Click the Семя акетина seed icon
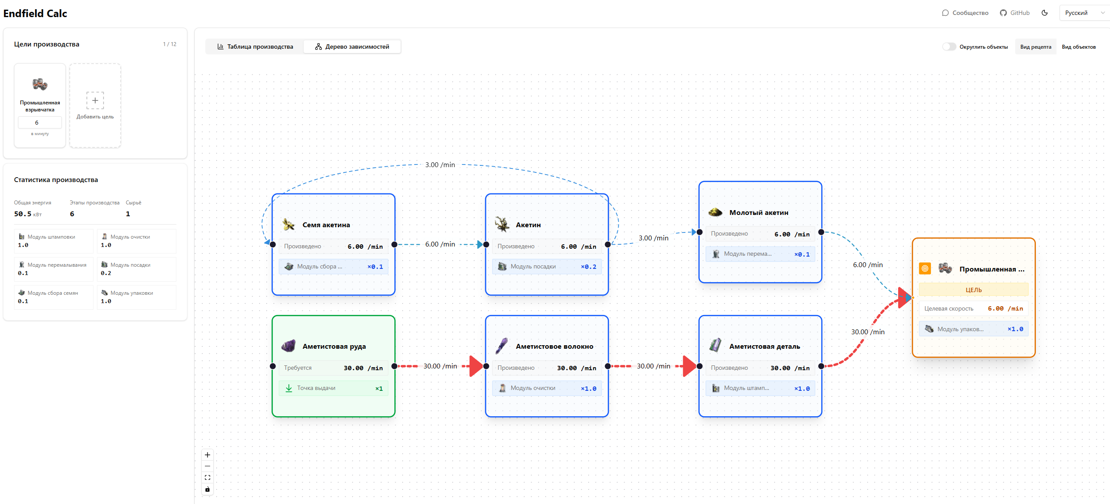The image size is (1110, 504). (288, 225)
